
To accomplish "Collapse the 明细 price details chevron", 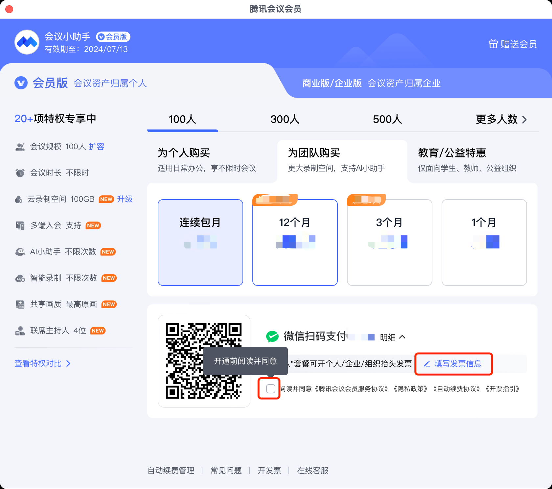I will pyautogui.click(x=402, y=337).
